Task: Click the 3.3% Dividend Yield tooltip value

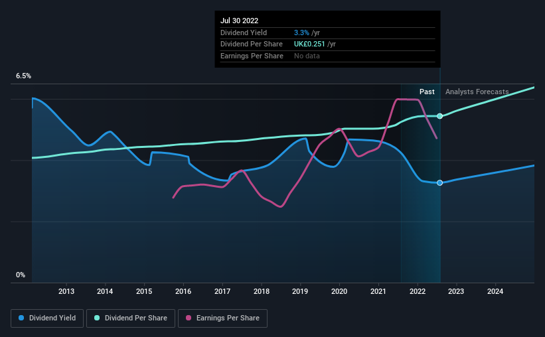Action: pos(301,33)
